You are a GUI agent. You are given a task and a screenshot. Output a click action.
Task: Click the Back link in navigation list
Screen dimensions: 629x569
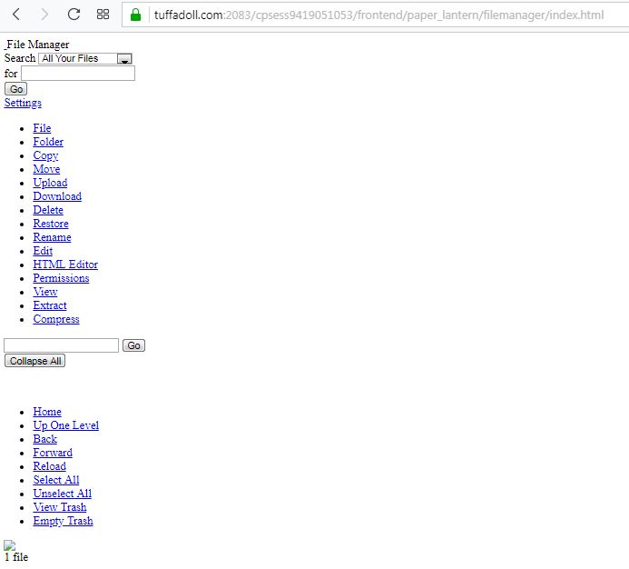coord(45,439)
